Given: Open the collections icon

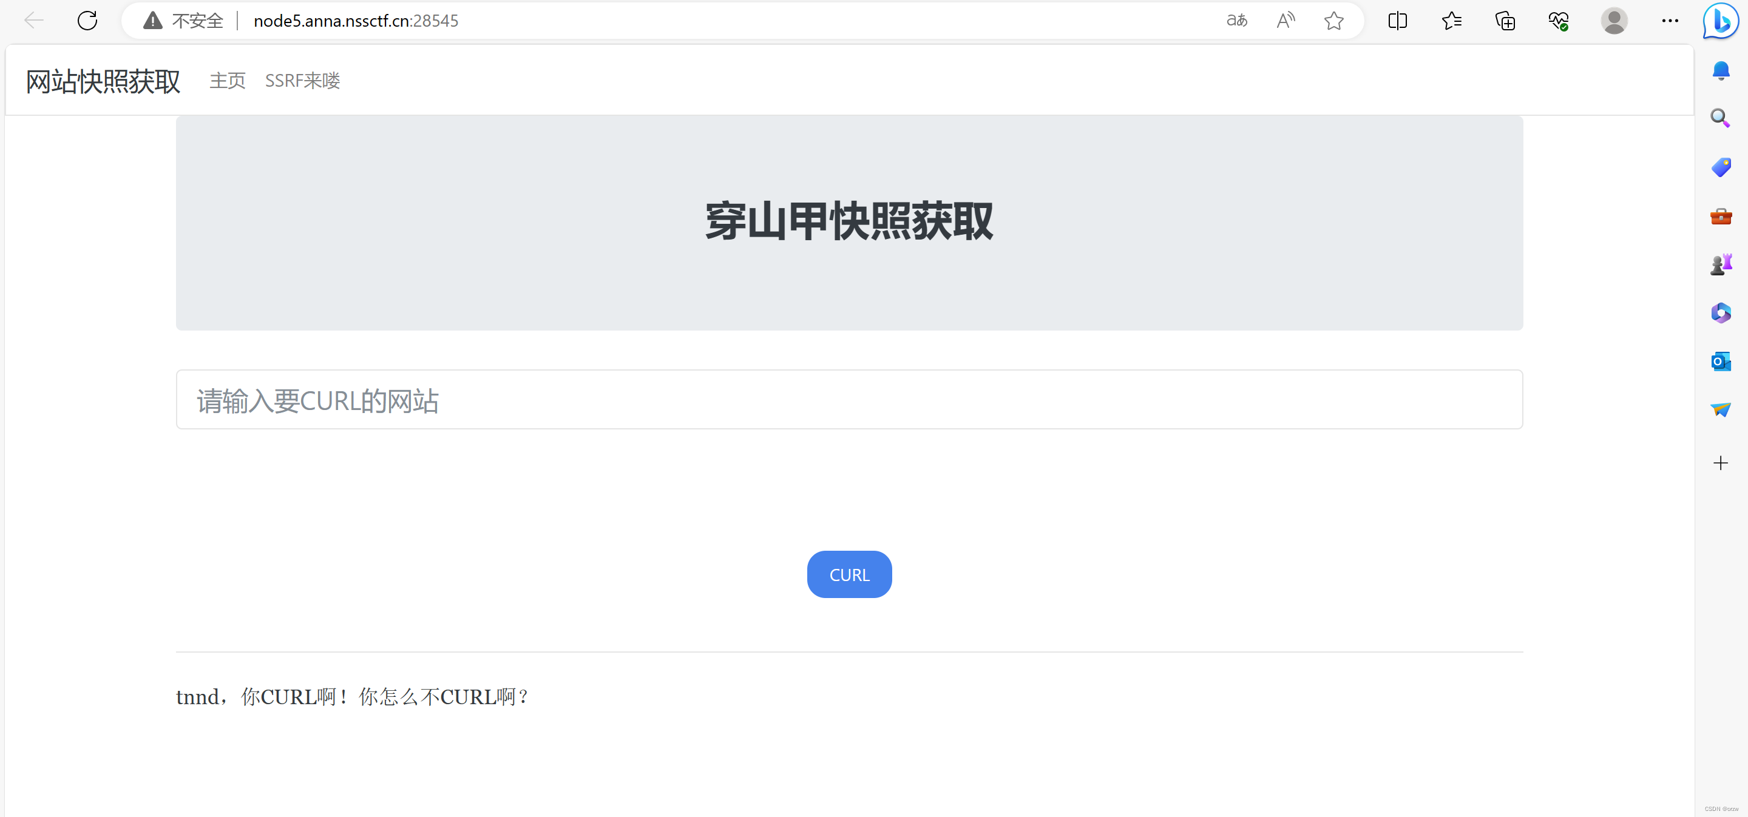Looking at the screenshot, I should click(x=1505, y=21).
